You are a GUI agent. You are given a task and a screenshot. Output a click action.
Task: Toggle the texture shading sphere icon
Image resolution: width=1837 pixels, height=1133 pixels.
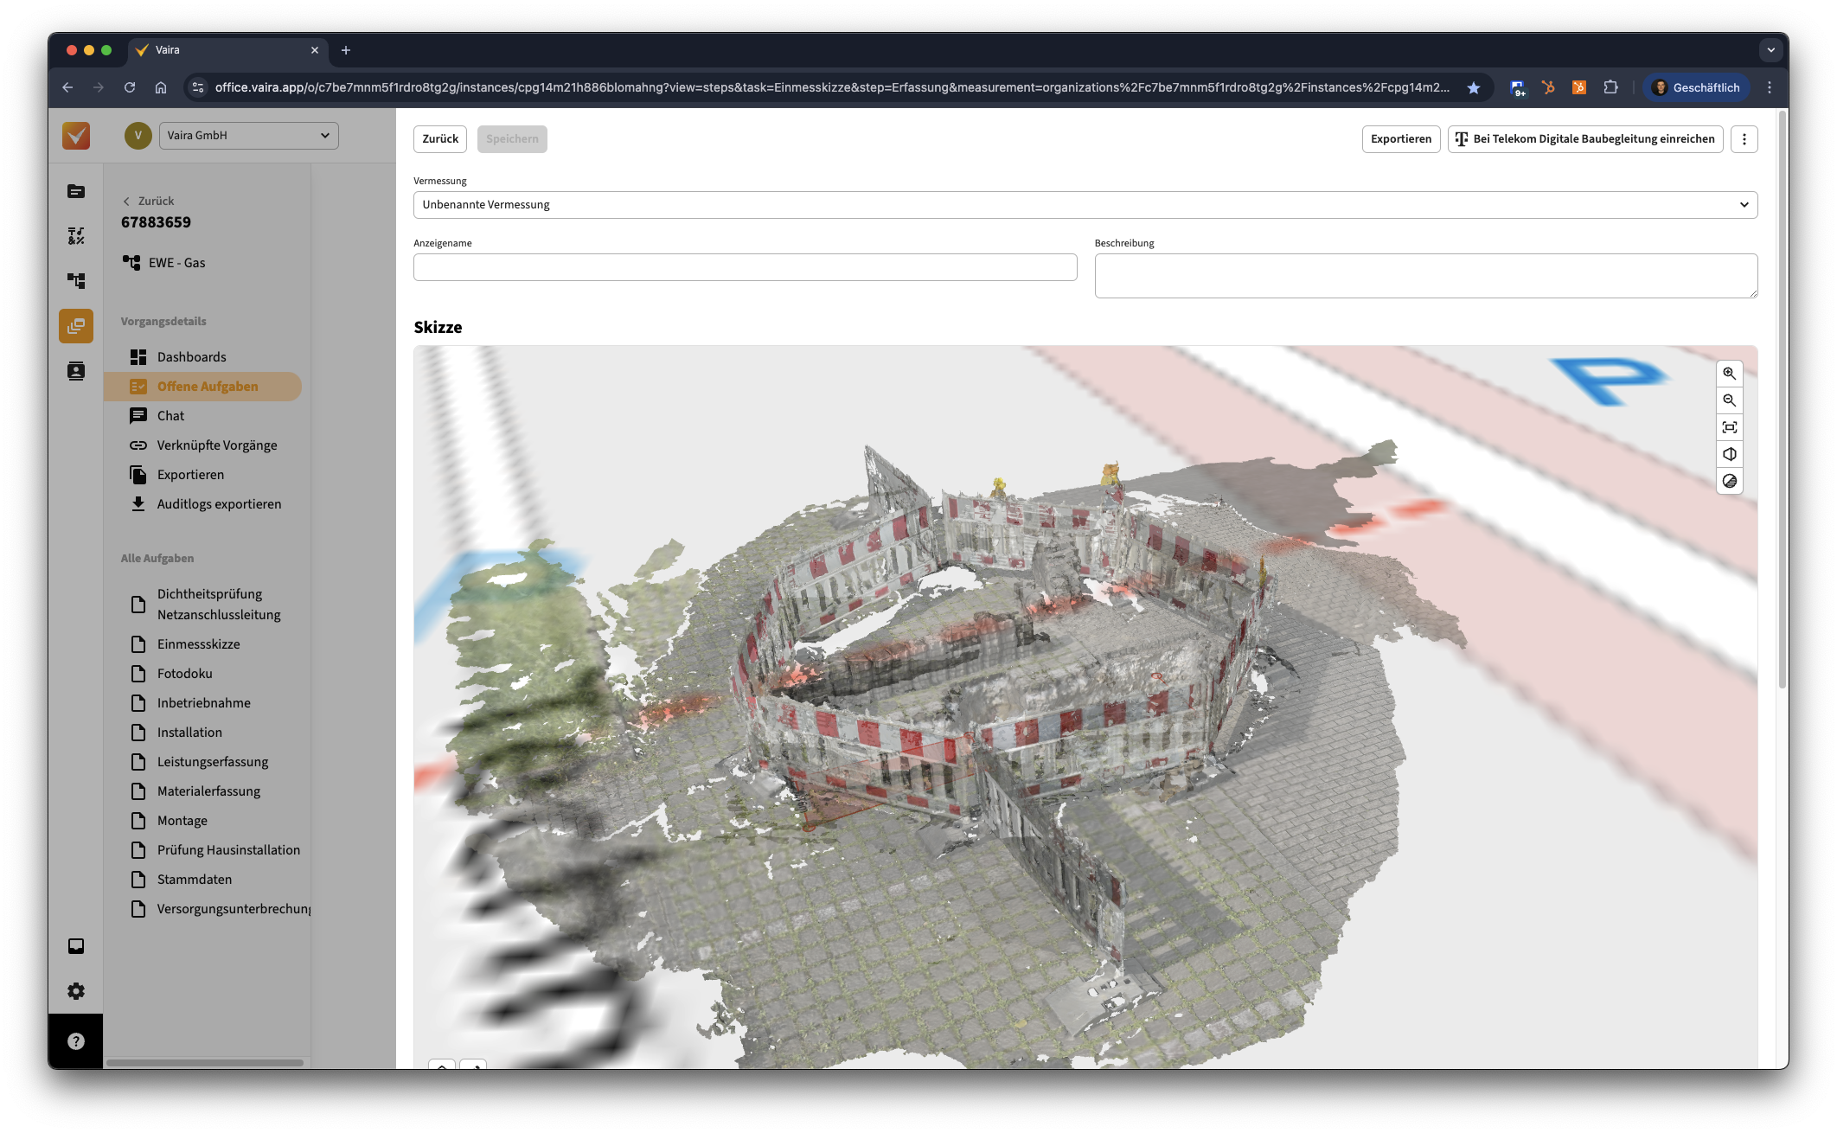coord(1729,481)
